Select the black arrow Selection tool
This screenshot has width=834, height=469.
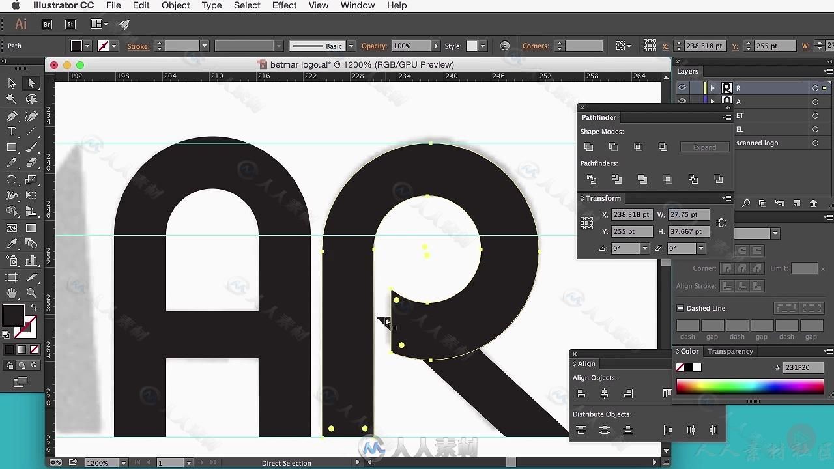click(12, 83)
